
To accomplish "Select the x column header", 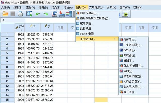I will point(32,28).
